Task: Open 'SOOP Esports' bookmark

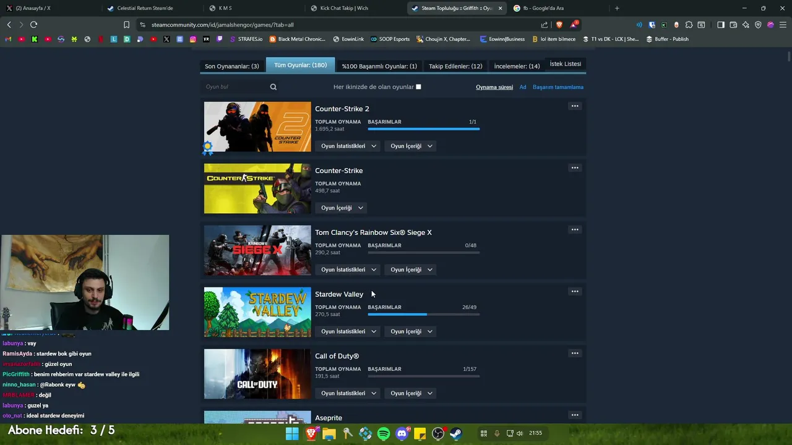Action: click(390, 39)
